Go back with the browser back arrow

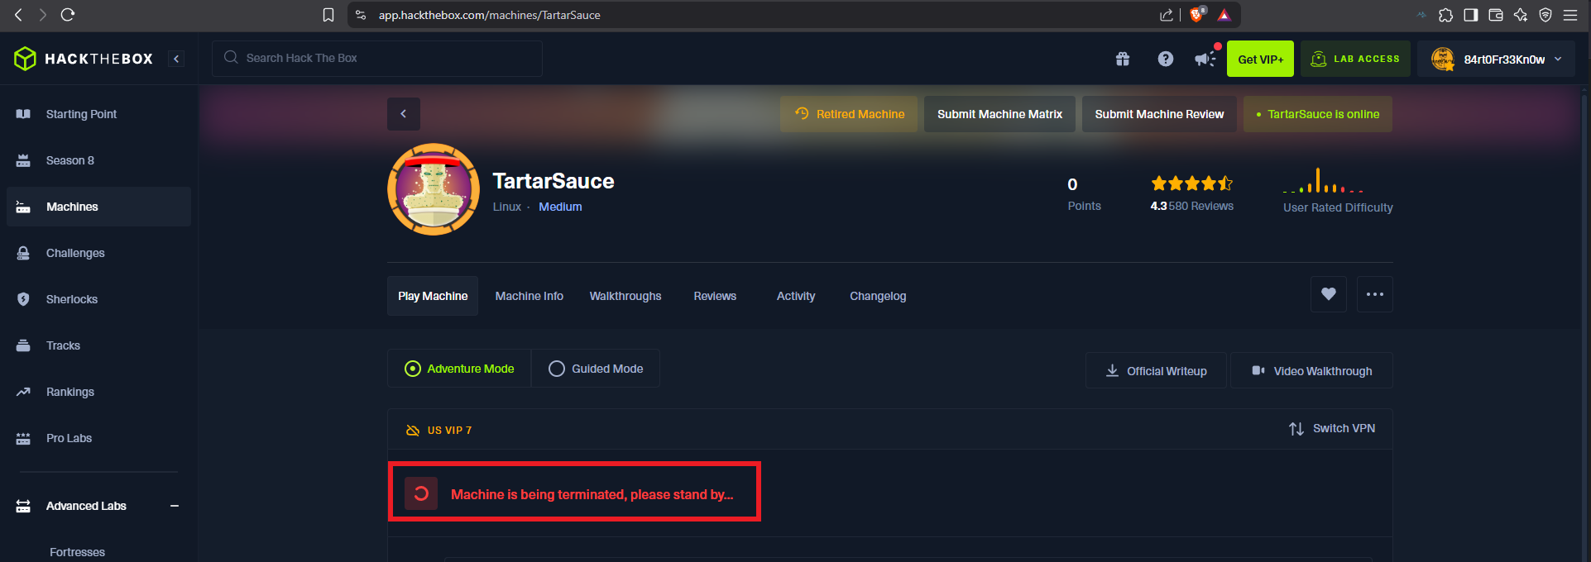(x=18, y=14)
